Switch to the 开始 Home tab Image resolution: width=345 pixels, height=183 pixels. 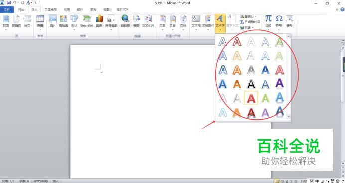[x=21, y=9]
